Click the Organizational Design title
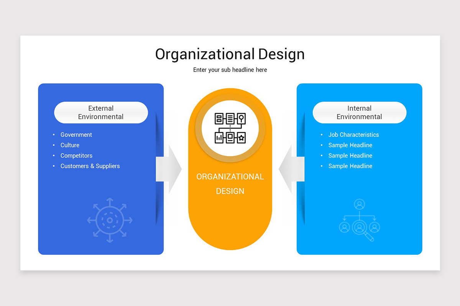 pos(230,54)
